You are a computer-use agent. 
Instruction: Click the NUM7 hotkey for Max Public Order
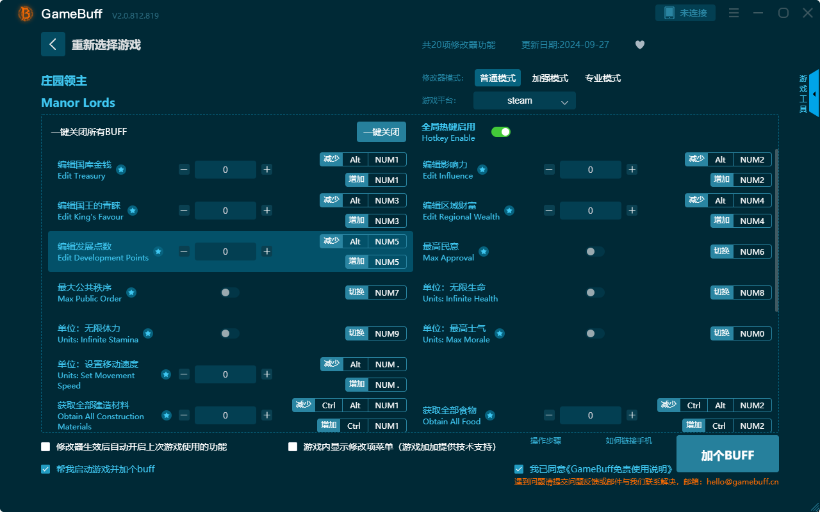tap(387, 292)
